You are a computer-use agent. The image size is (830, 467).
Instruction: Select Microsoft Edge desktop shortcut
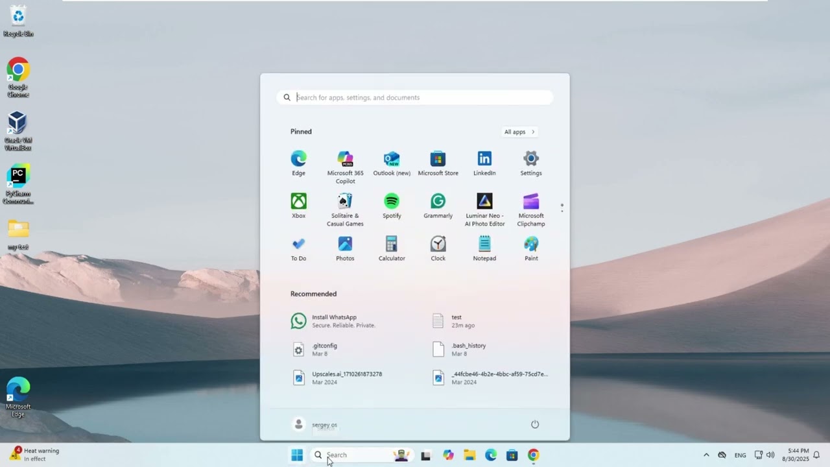point(18,398)
